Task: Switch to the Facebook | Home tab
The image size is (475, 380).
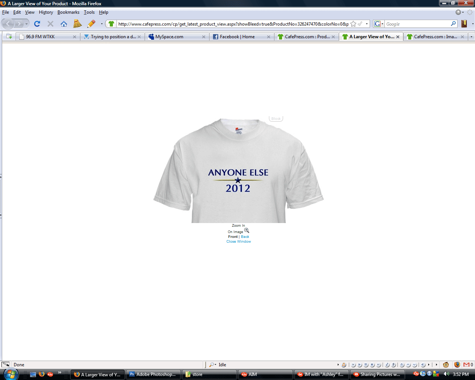Action: pyautogui.click(x=237, y=37)
